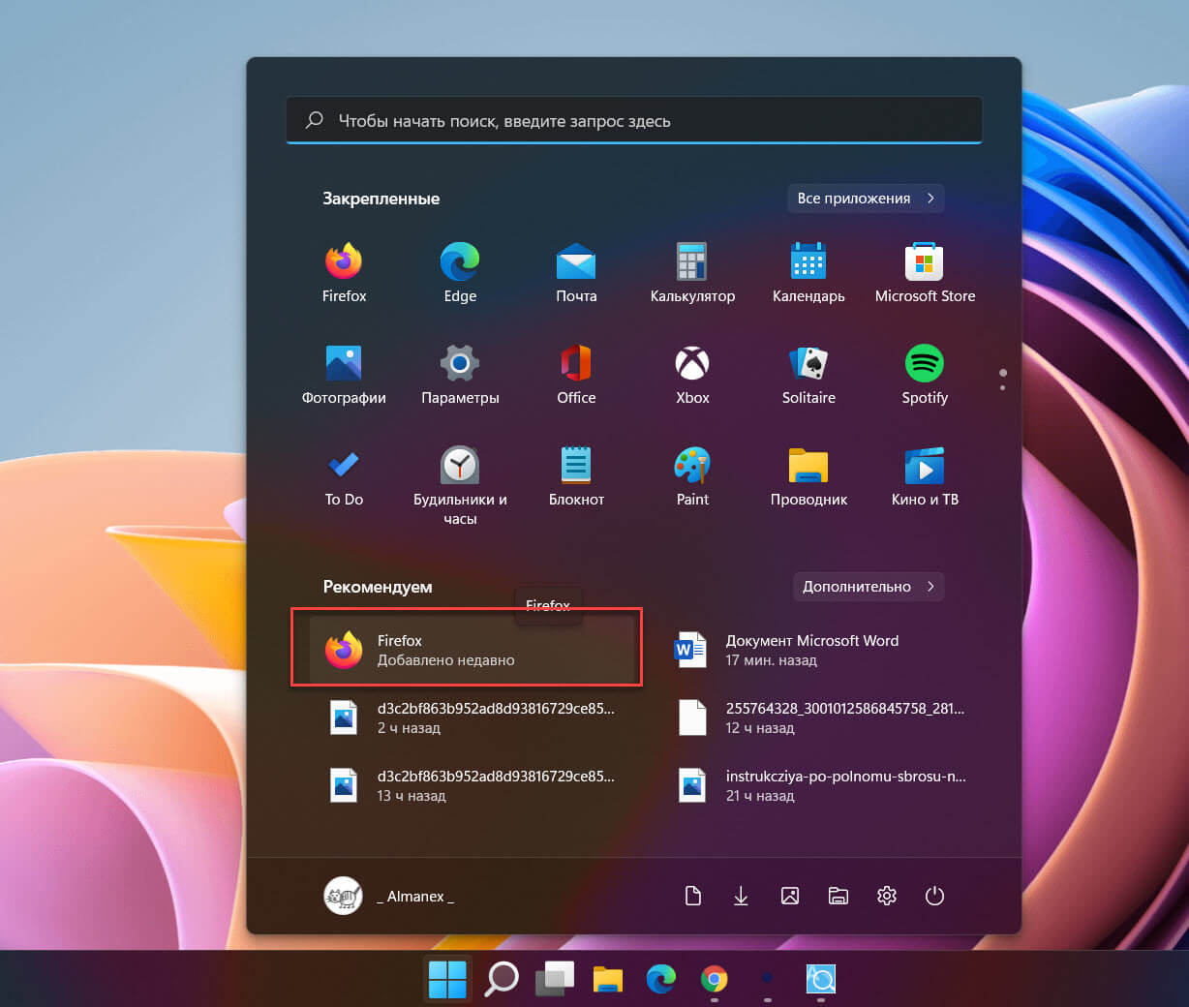The image size is (1189, 1007).
Task: Click the Windows Start button on taskbar
Action: click(x=447, y=979)
